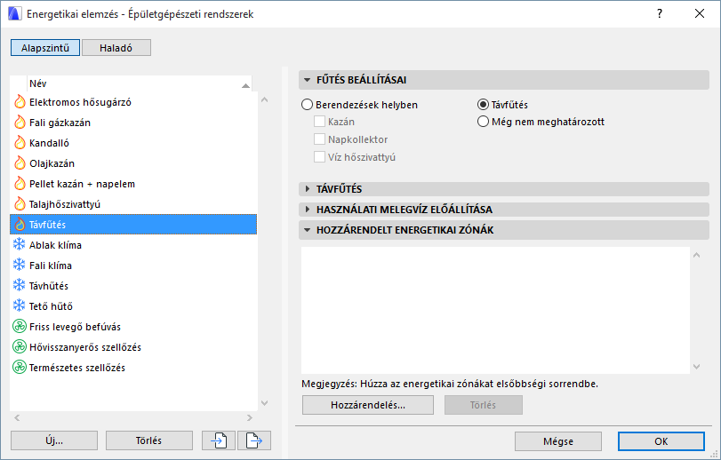This screenshot has width=721, height=460.
Task: Click the flame icon beside Olajkazán
Action: pos(20,163)
